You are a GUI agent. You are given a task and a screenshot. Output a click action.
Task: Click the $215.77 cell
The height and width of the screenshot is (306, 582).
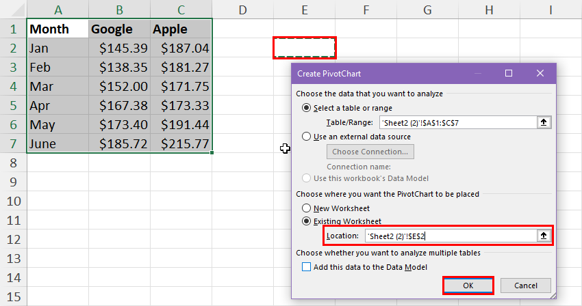[181, 143]
